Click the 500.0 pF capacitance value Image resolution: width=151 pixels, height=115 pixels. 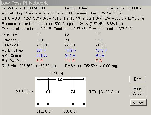[70, 111]
